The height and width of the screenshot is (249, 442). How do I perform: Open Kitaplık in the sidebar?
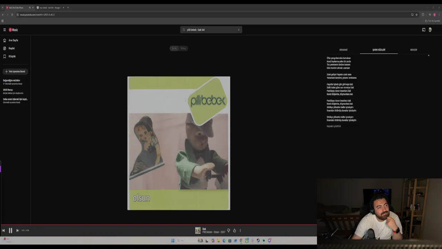pyautogui.click(x=10, y=56)
